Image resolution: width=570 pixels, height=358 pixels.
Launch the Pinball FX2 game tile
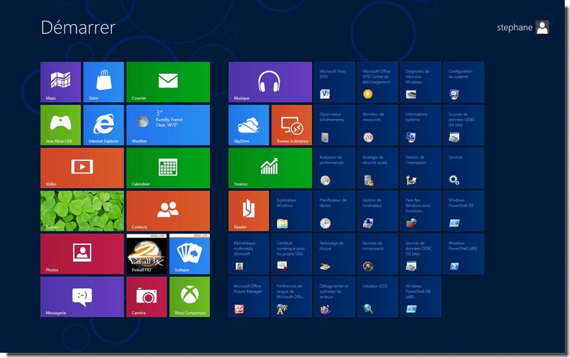[x=146, y=254]
